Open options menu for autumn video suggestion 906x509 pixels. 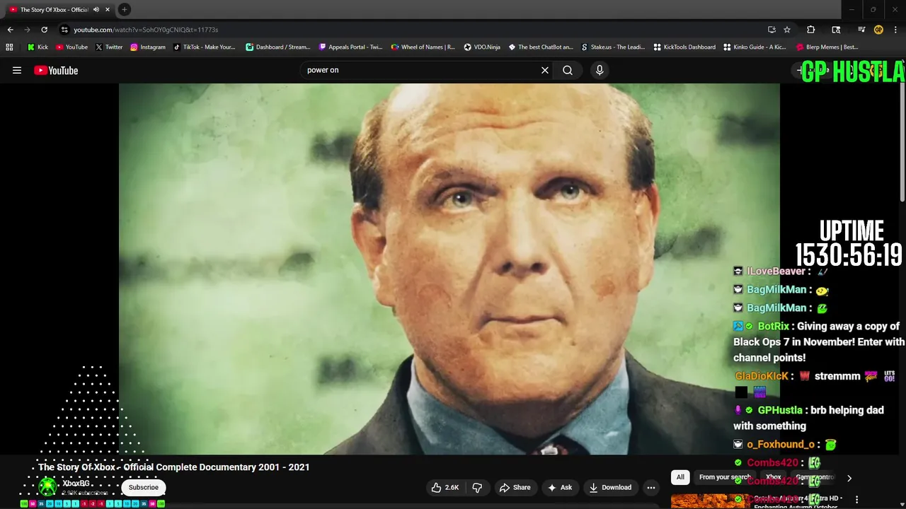(856, 500)
